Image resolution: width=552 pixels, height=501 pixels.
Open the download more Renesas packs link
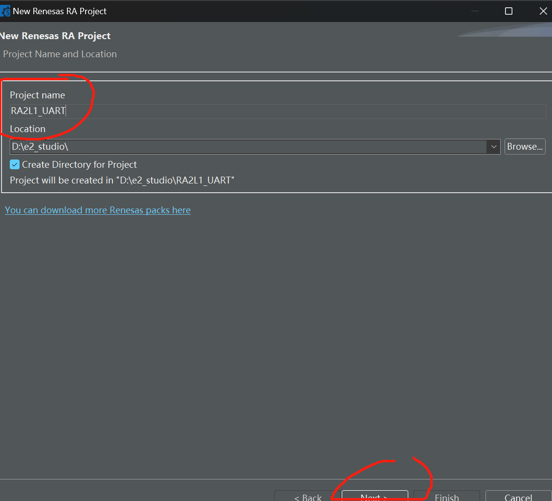(97, 210)
